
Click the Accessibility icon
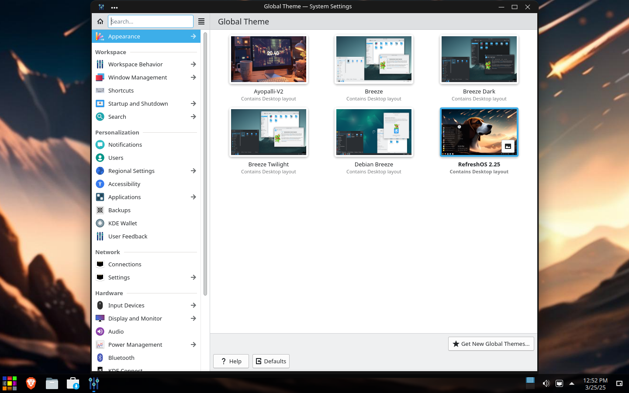[x=100, y=184]
